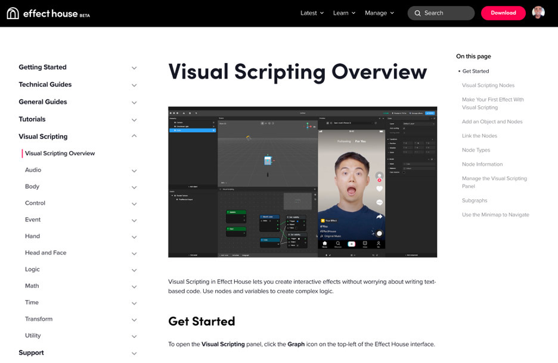Jump to Get Started anchor link

[x=476, y=71]
